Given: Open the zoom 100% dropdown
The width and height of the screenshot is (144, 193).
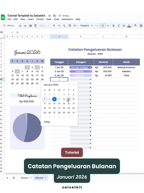Looking at the screenshot, I should (44, 26).
